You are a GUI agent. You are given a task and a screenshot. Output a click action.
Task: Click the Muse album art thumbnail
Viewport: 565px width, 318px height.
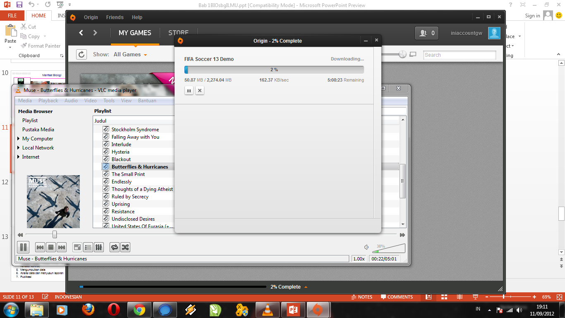[x=53, y=202]
